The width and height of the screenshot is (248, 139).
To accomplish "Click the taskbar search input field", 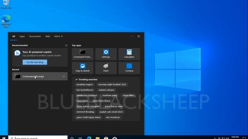I will (38, 137).
